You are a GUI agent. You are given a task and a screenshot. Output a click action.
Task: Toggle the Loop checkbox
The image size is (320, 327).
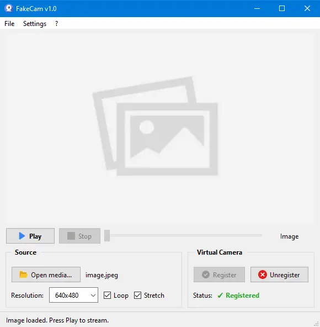tap(116, 296)
